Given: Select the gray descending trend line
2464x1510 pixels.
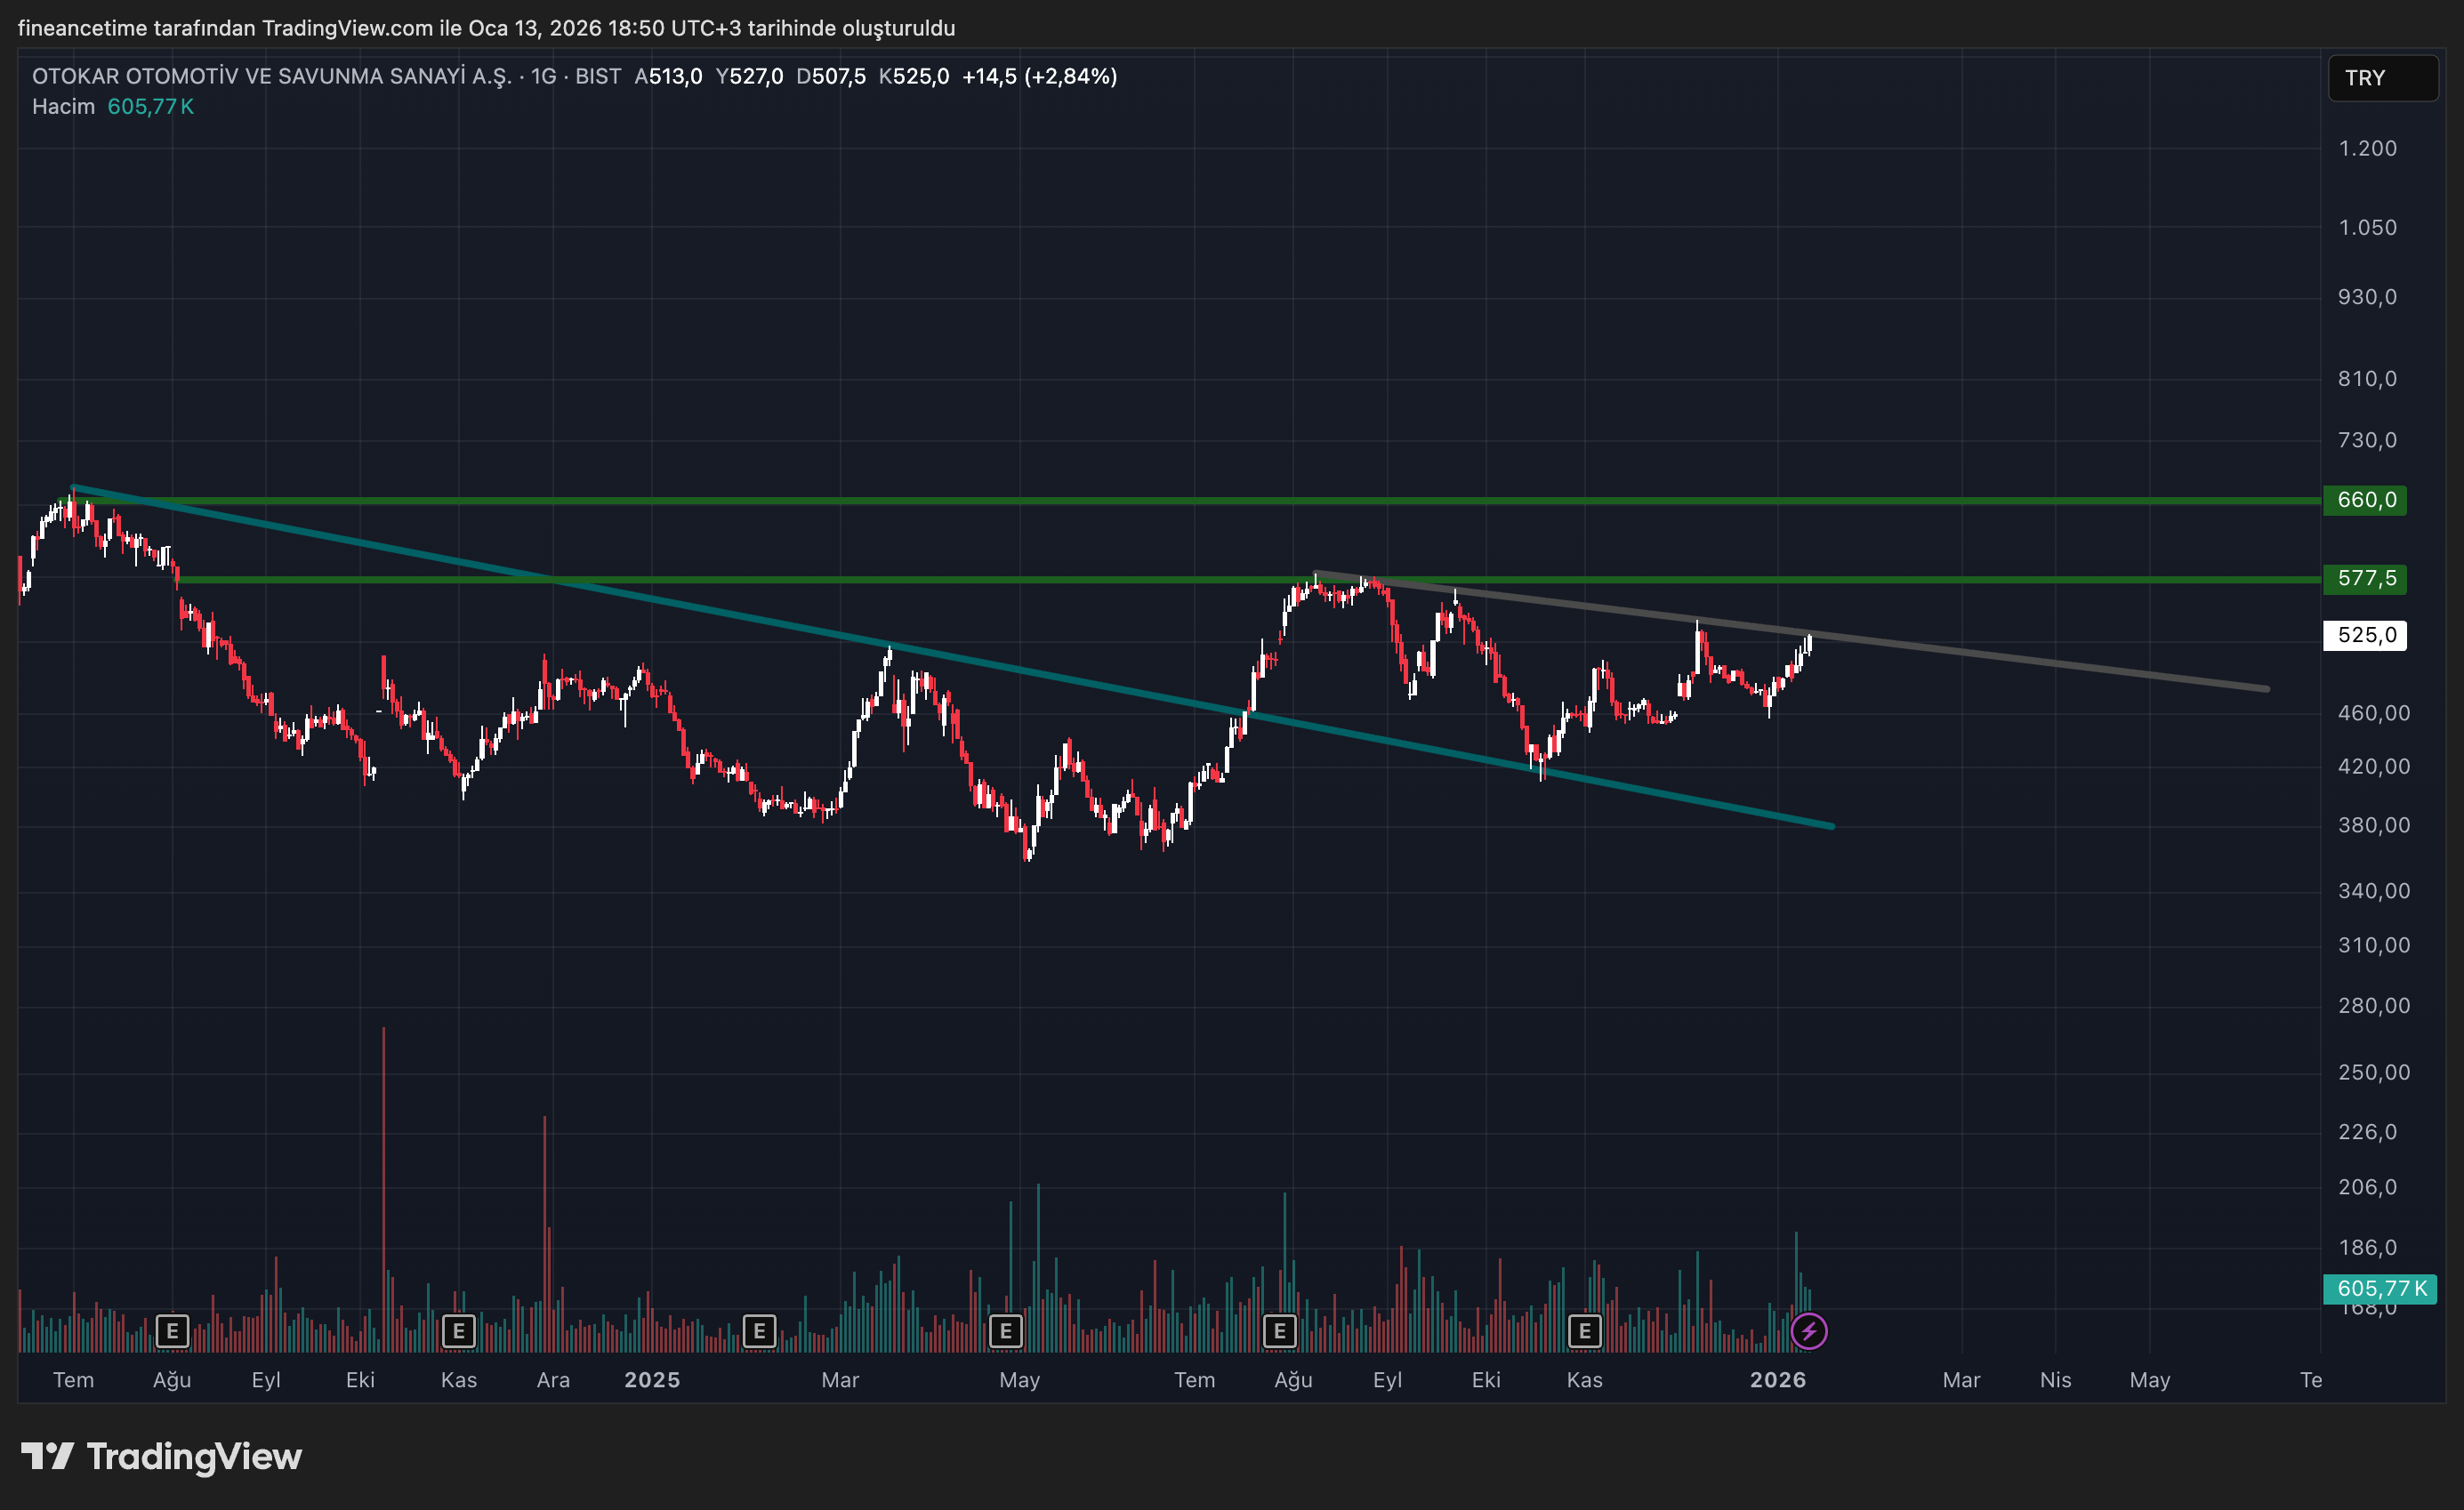Looking at the screenshot, I should tap(2000, 656).
